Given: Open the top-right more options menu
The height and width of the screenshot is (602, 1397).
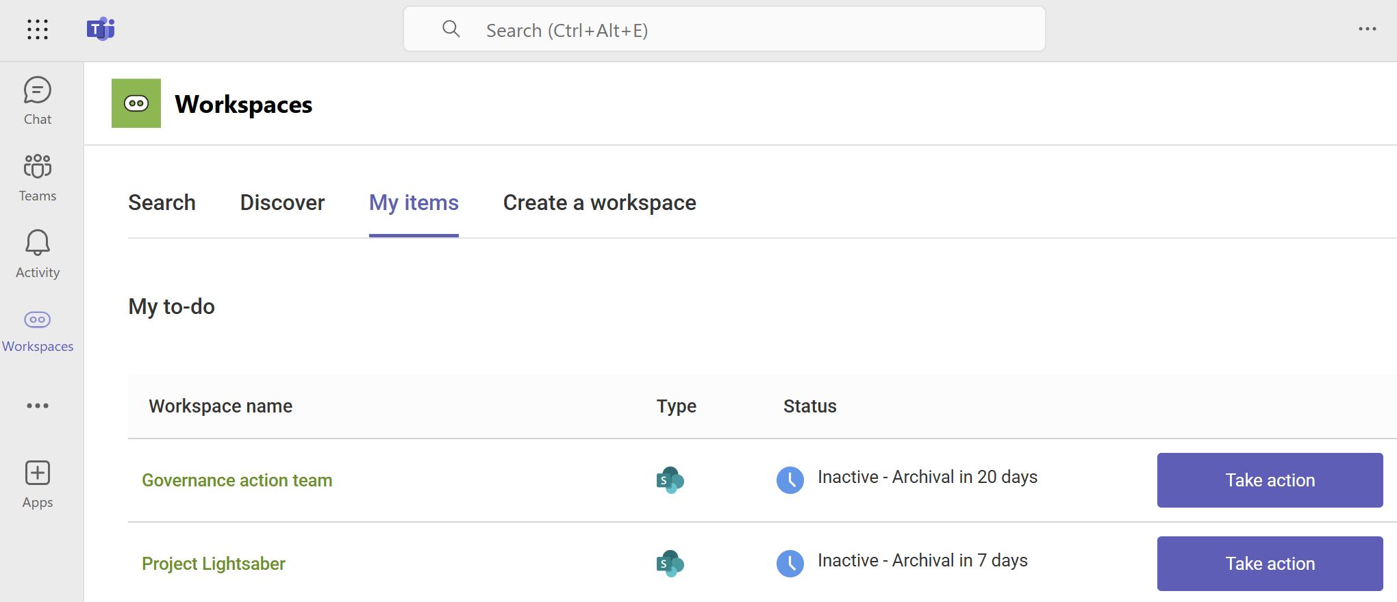Looking at the screenshot, I should pyautogui.click(x=1367, y=29).
